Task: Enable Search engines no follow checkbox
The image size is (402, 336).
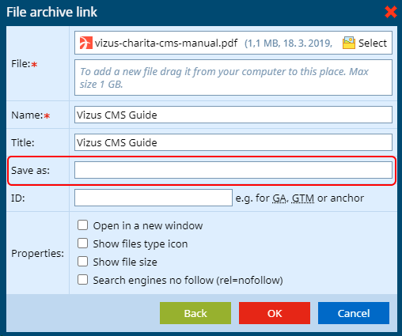Action: point(82,280)
